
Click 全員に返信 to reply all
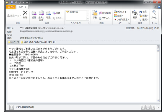point(41,16)
